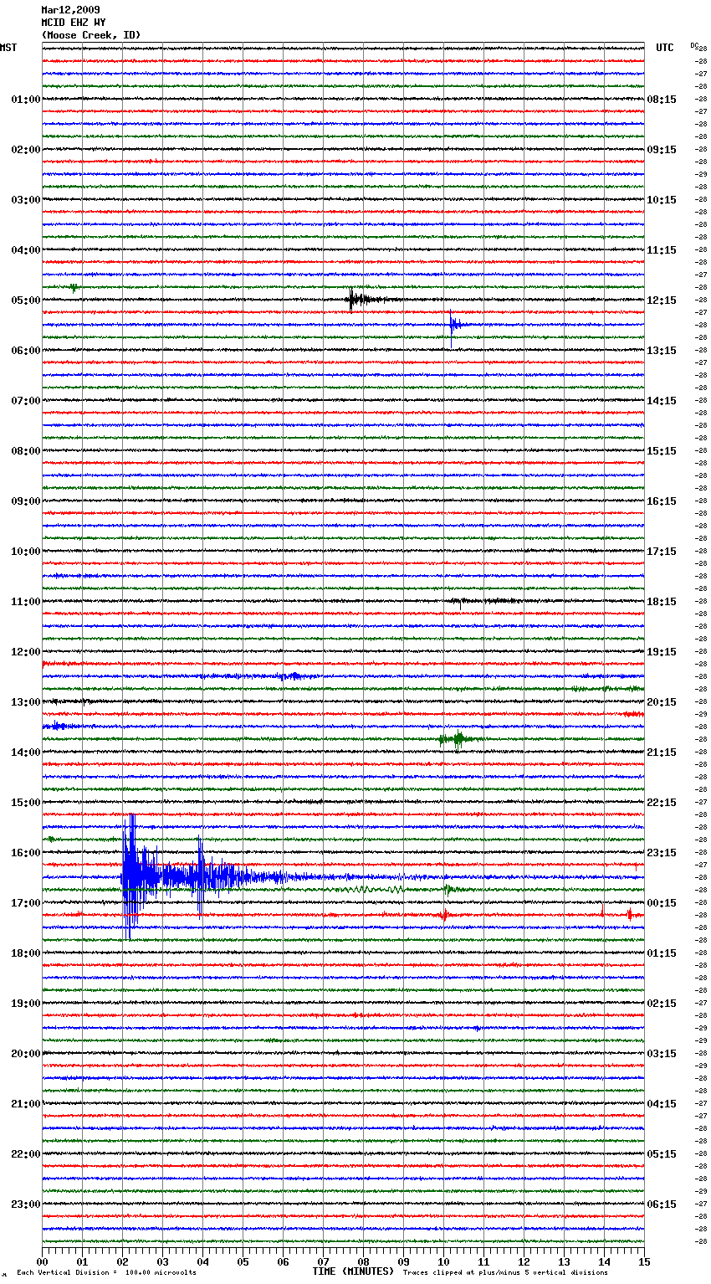The height and width of the screenshot is (1284, 711).
Task: Select the 08:00 MST row label
Action: click(x=26, y=451)
